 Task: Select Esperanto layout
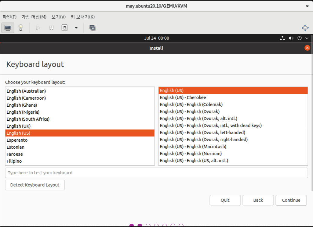(80, 140)
